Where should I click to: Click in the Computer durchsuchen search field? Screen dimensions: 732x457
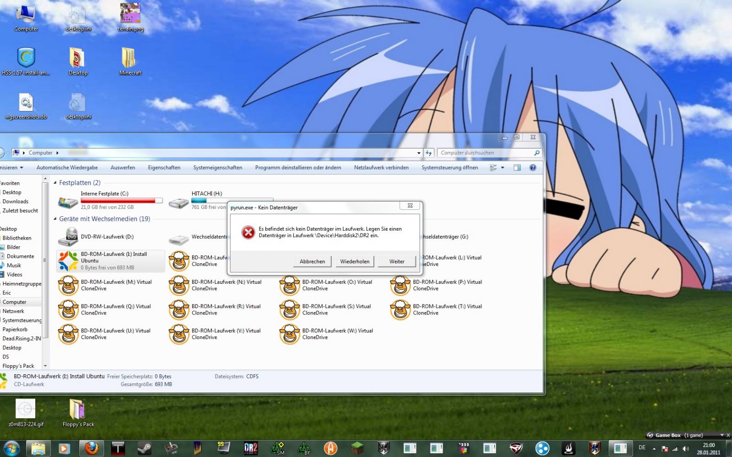click(x=485, y=153)
